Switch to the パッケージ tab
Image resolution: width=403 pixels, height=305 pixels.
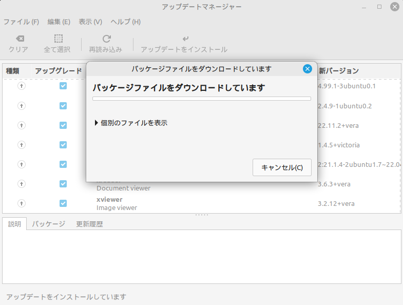tap(49, 224)
